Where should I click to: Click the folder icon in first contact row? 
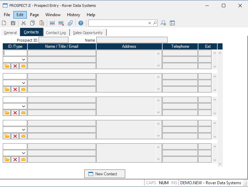7,66
